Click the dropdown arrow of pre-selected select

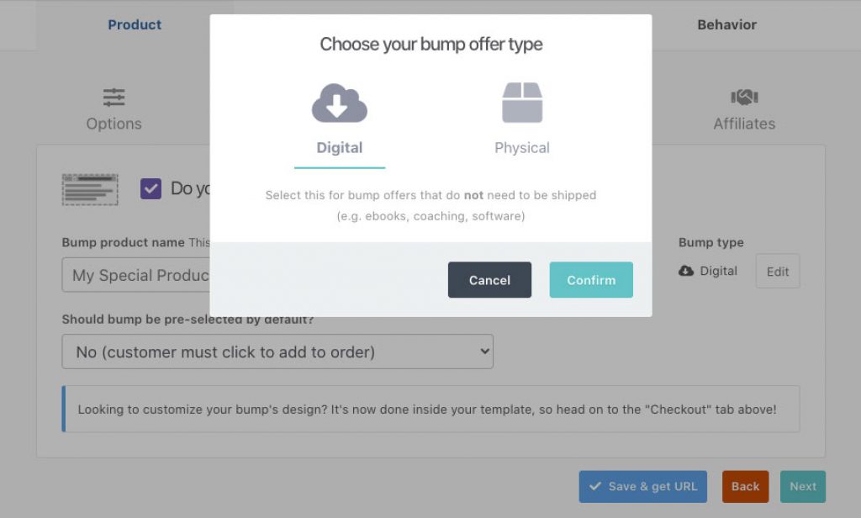click(x=484, y=351)
